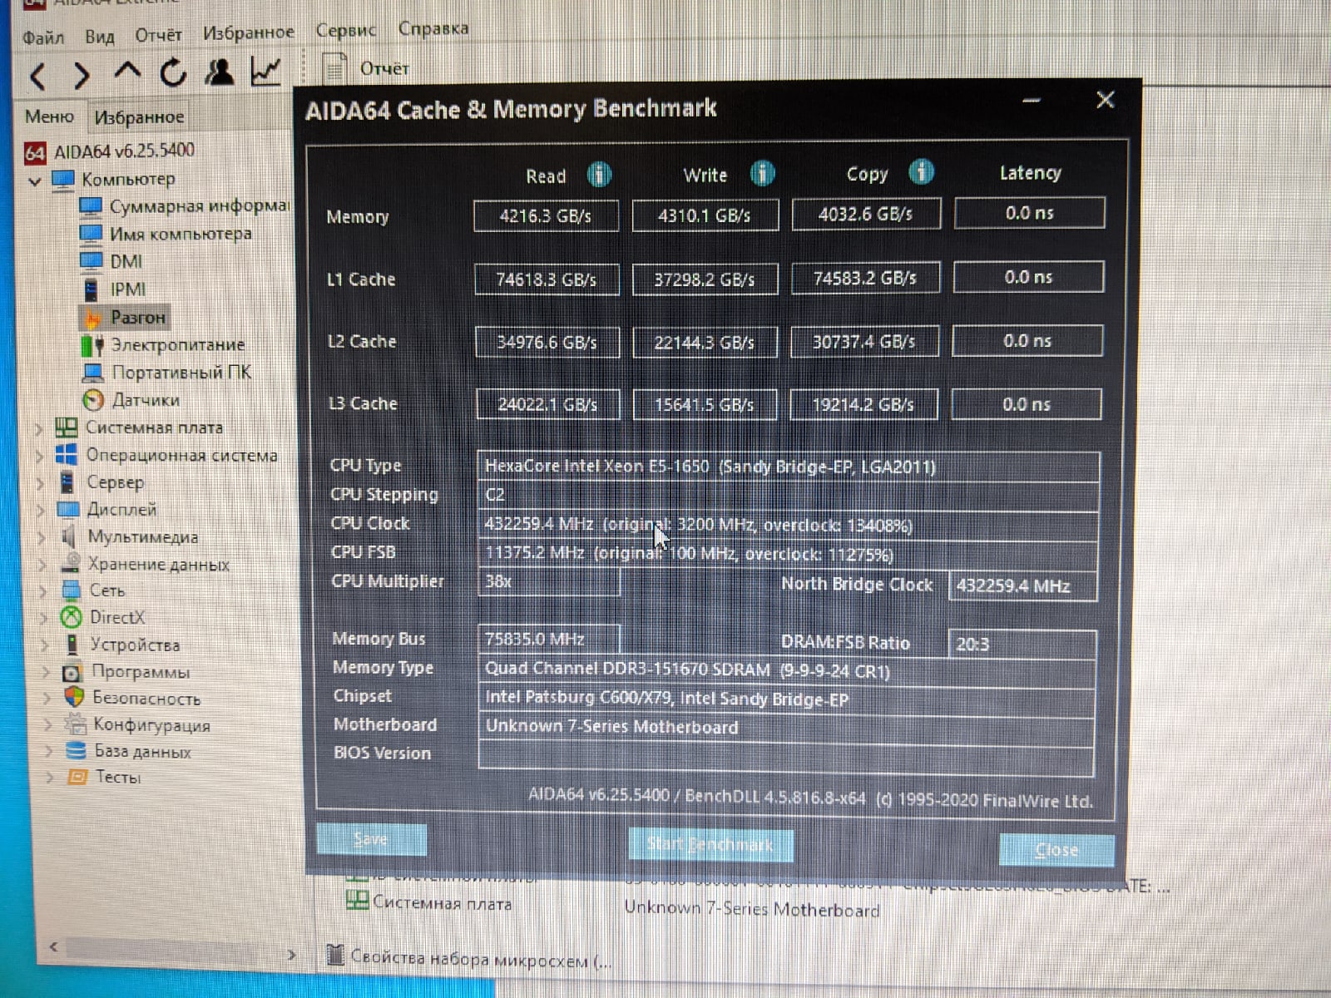The image size is (1331, 998).
Task: Expand the Хранение данных node
Action: pyautogui.click(x=42, y=565)
